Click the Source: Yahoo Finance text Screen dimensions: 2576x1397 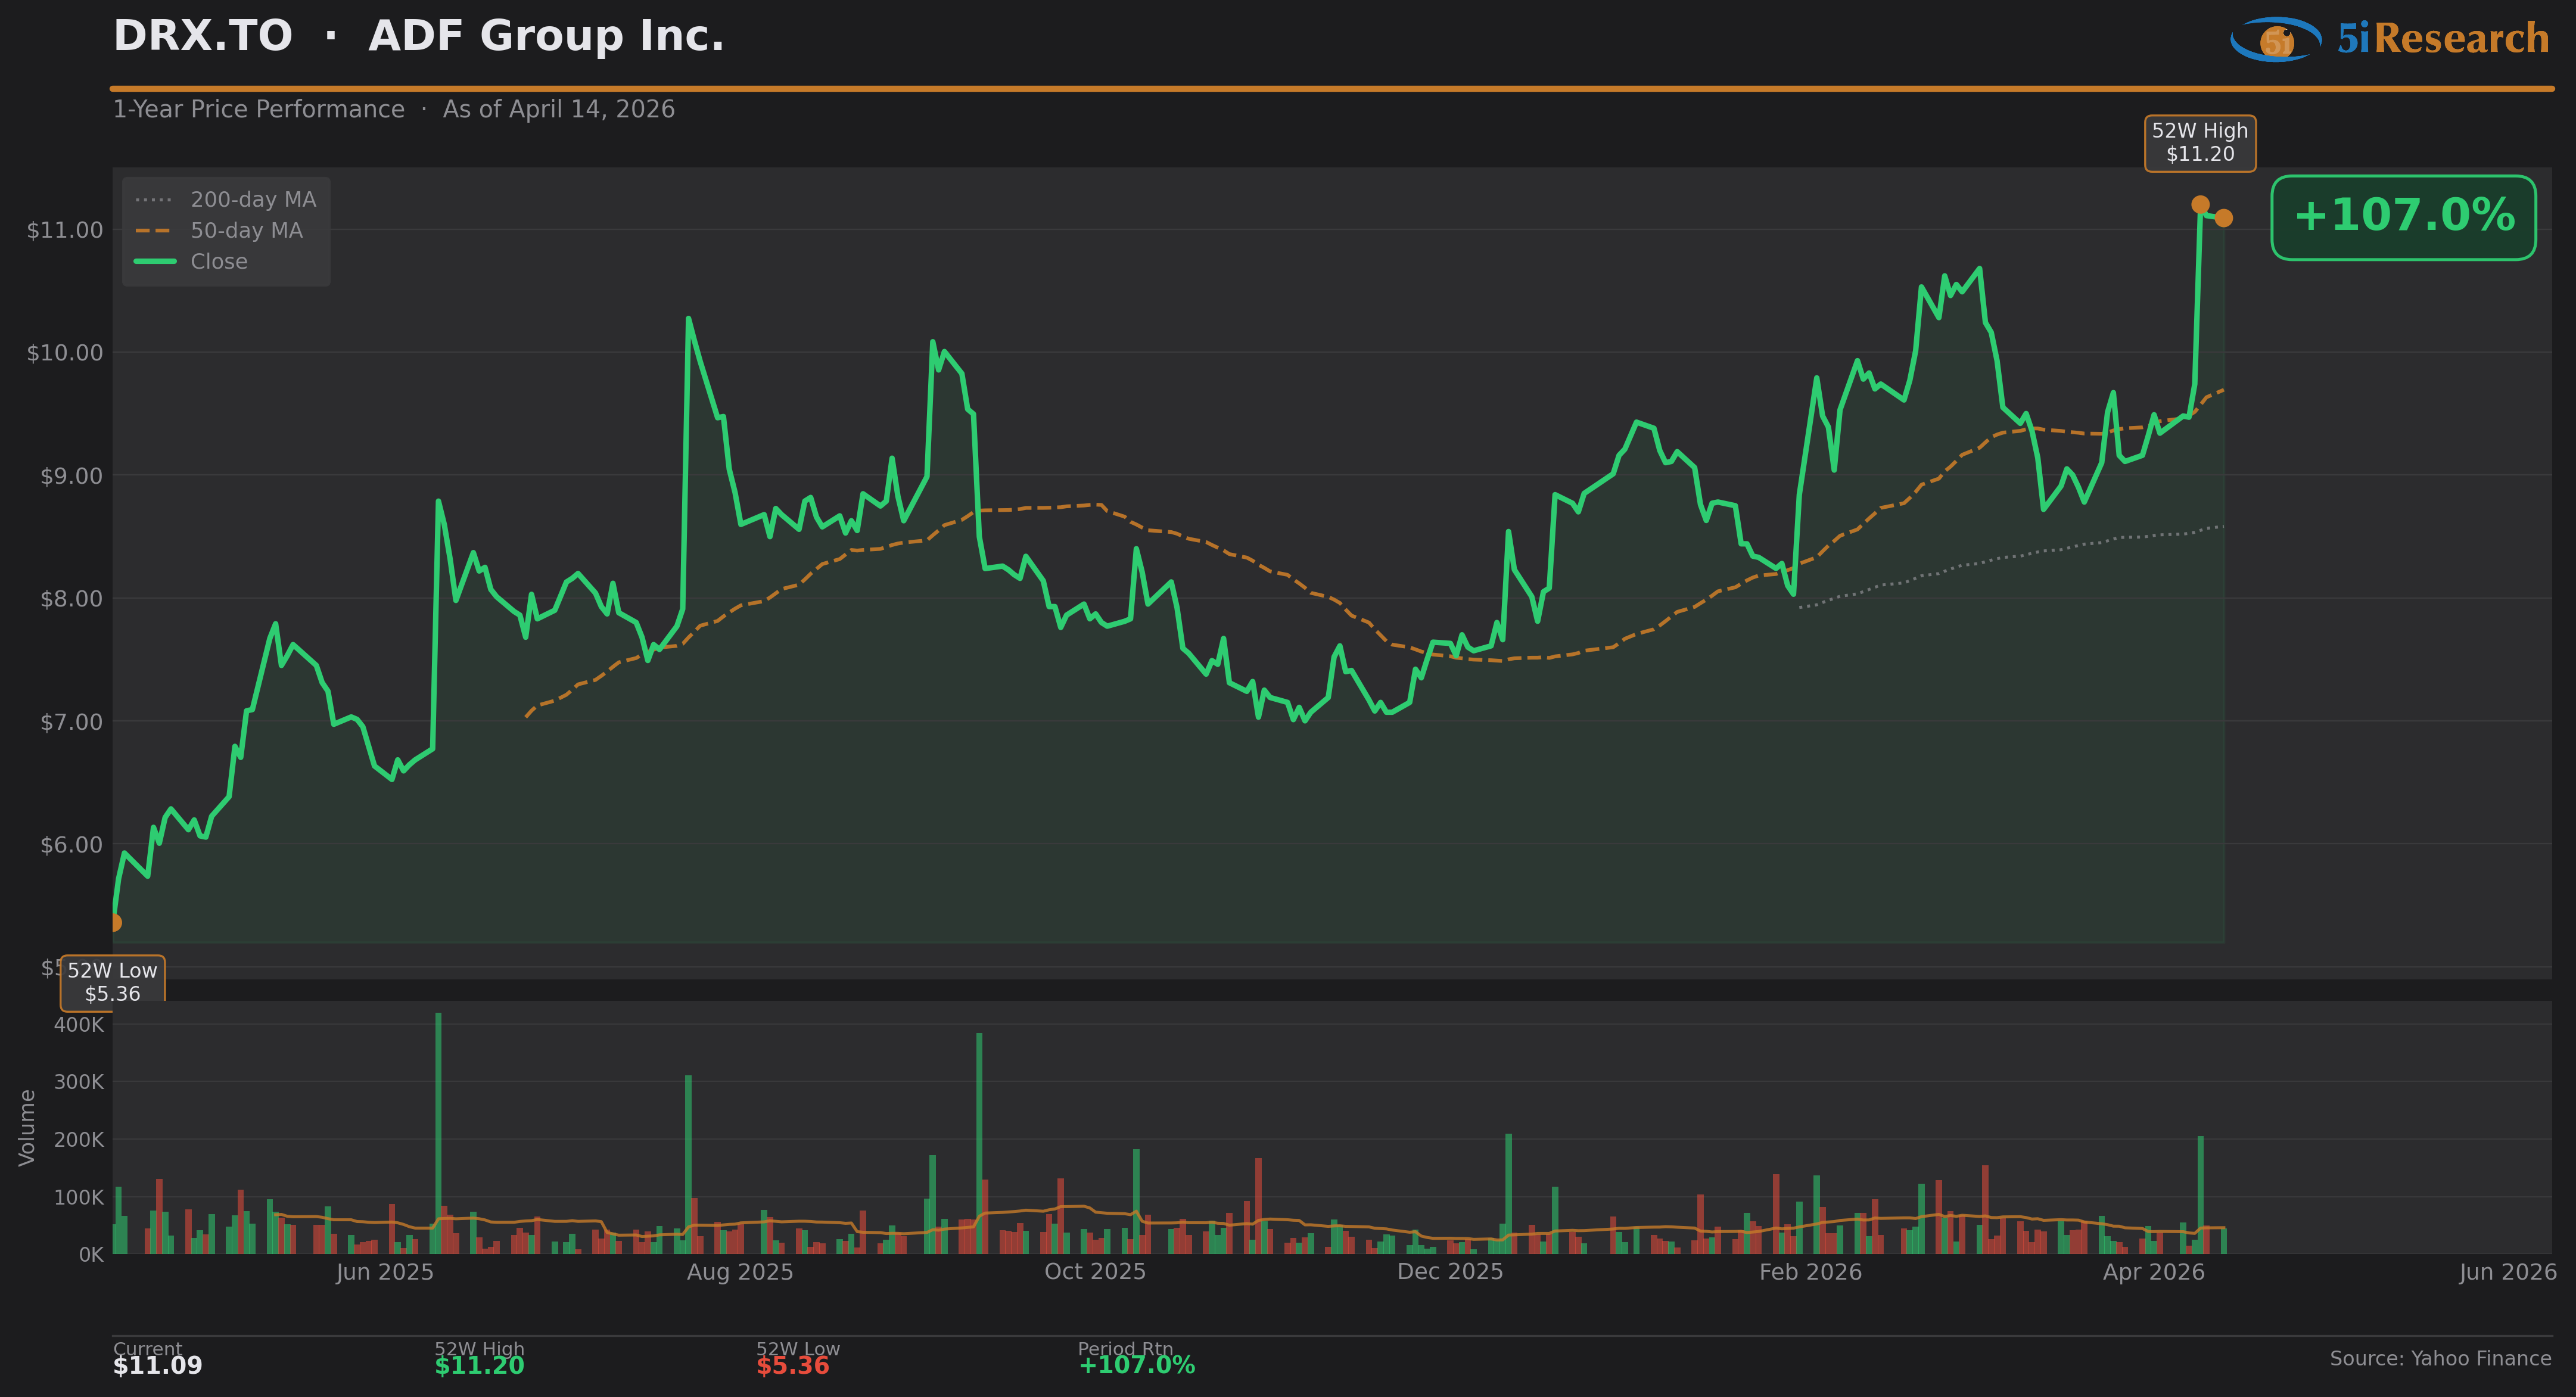2440,1358
